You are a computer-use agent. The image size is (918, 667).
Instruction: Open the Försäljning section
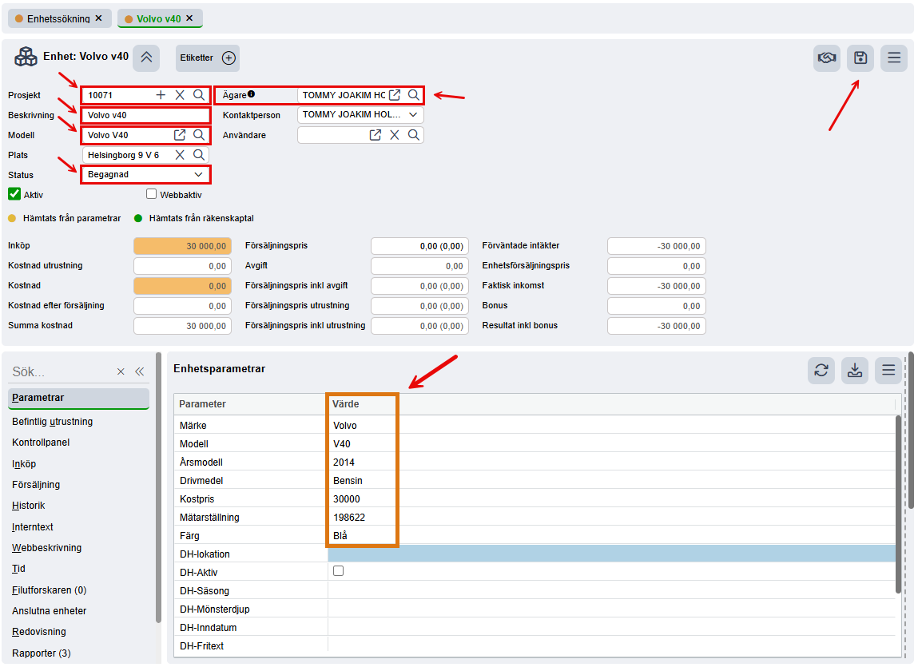pyautogui.click(x=36, y=485)
